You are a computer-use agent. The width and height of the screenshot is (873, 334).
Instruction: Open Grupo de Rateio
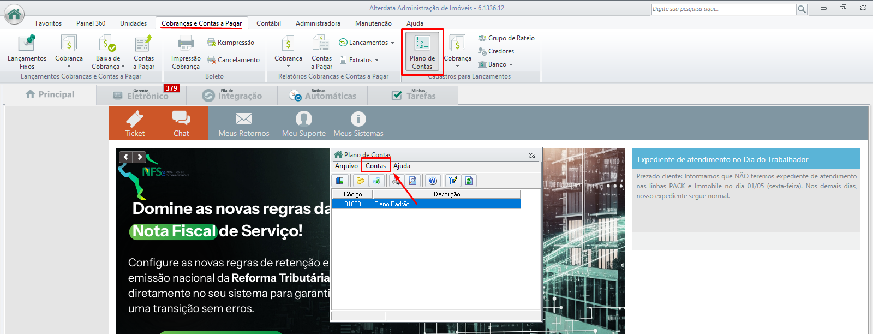[x=506, y=38]
